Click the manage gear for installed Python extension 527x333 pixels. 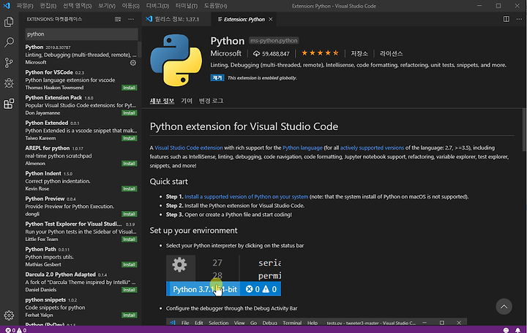[133, 63]
